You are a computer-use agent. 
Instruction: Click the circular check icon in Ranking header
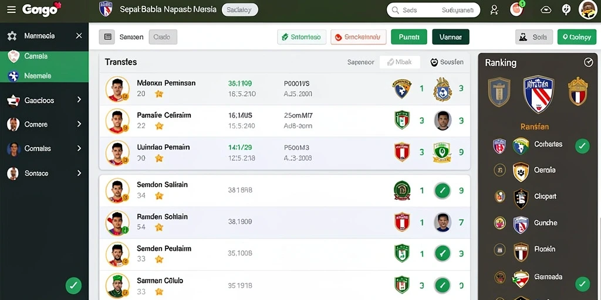pyautogui.click(x=588, y=62)
